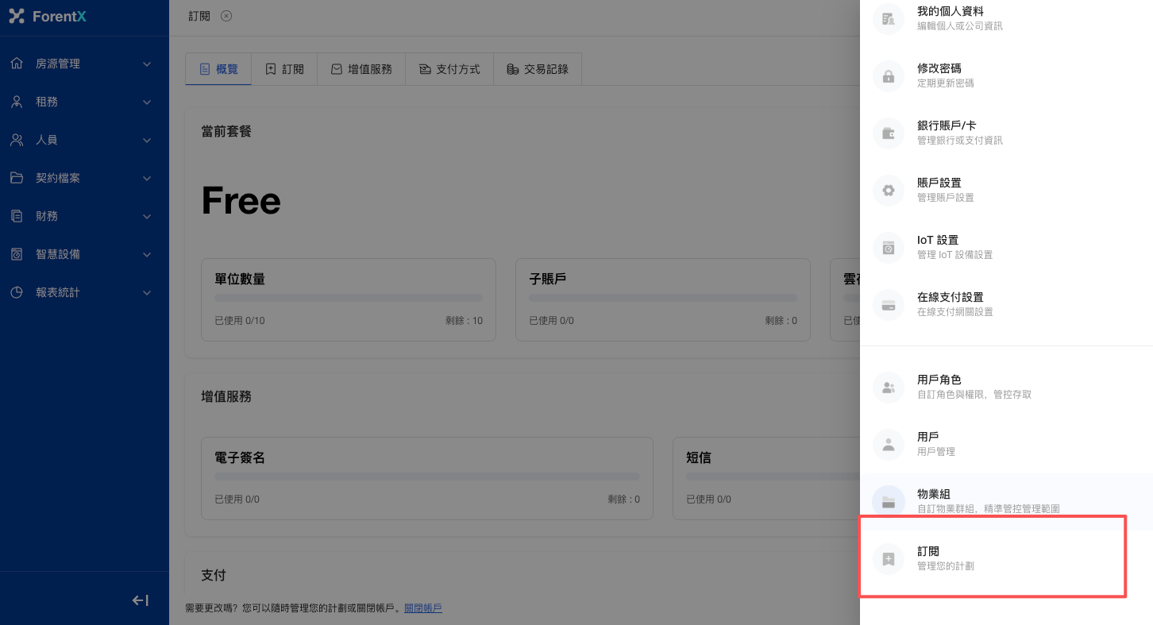The image size is (1153, 625).
Task: Expand the 財務 sidebar menu
Action: pos(83,216)
